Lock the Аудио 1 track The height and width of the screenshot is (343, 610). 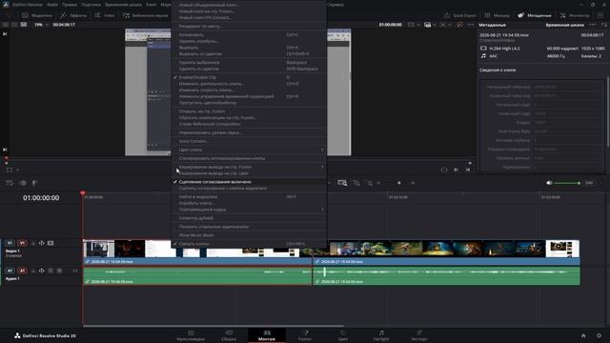(x=33, y=271)
